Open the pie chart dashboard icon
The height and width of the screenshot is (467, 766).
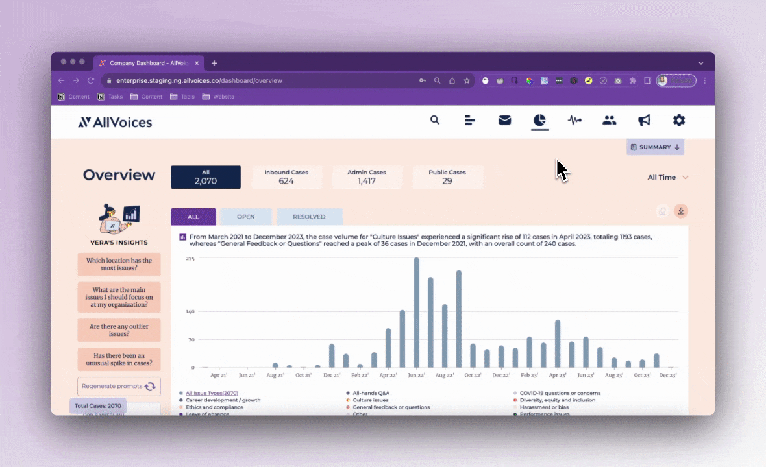[x=539, y=120]
